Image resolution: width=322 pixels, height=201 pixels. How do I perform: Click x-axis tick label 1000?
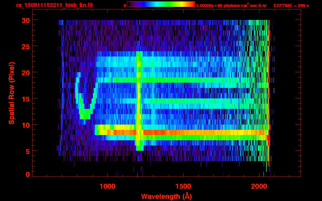pos(108,186)
